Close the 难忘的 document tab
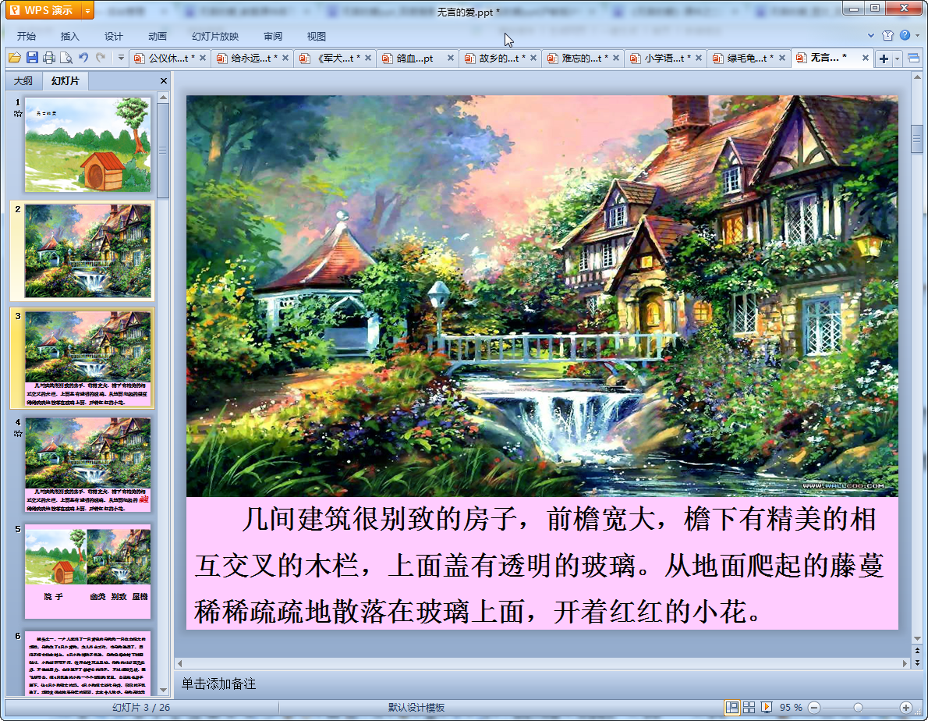The width and height of the screenshot is (928, 721). point(616,58)
